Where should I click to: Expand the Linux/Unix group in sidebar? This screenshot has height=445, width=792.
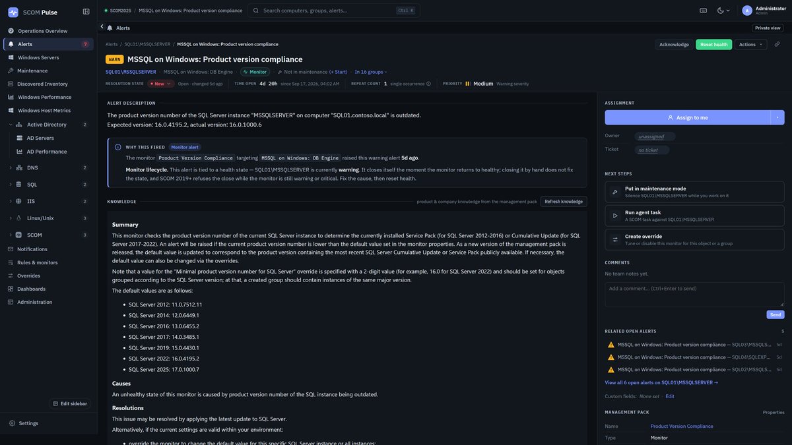11,218
